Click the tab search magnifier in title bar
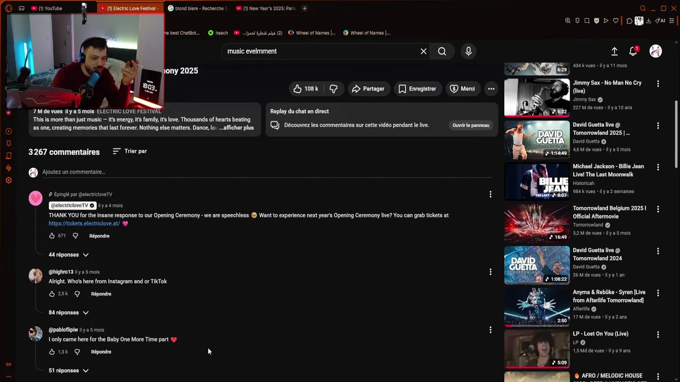The width and height of the screenshot is (680, 382). pyautogui.click(x=643, y=8)
